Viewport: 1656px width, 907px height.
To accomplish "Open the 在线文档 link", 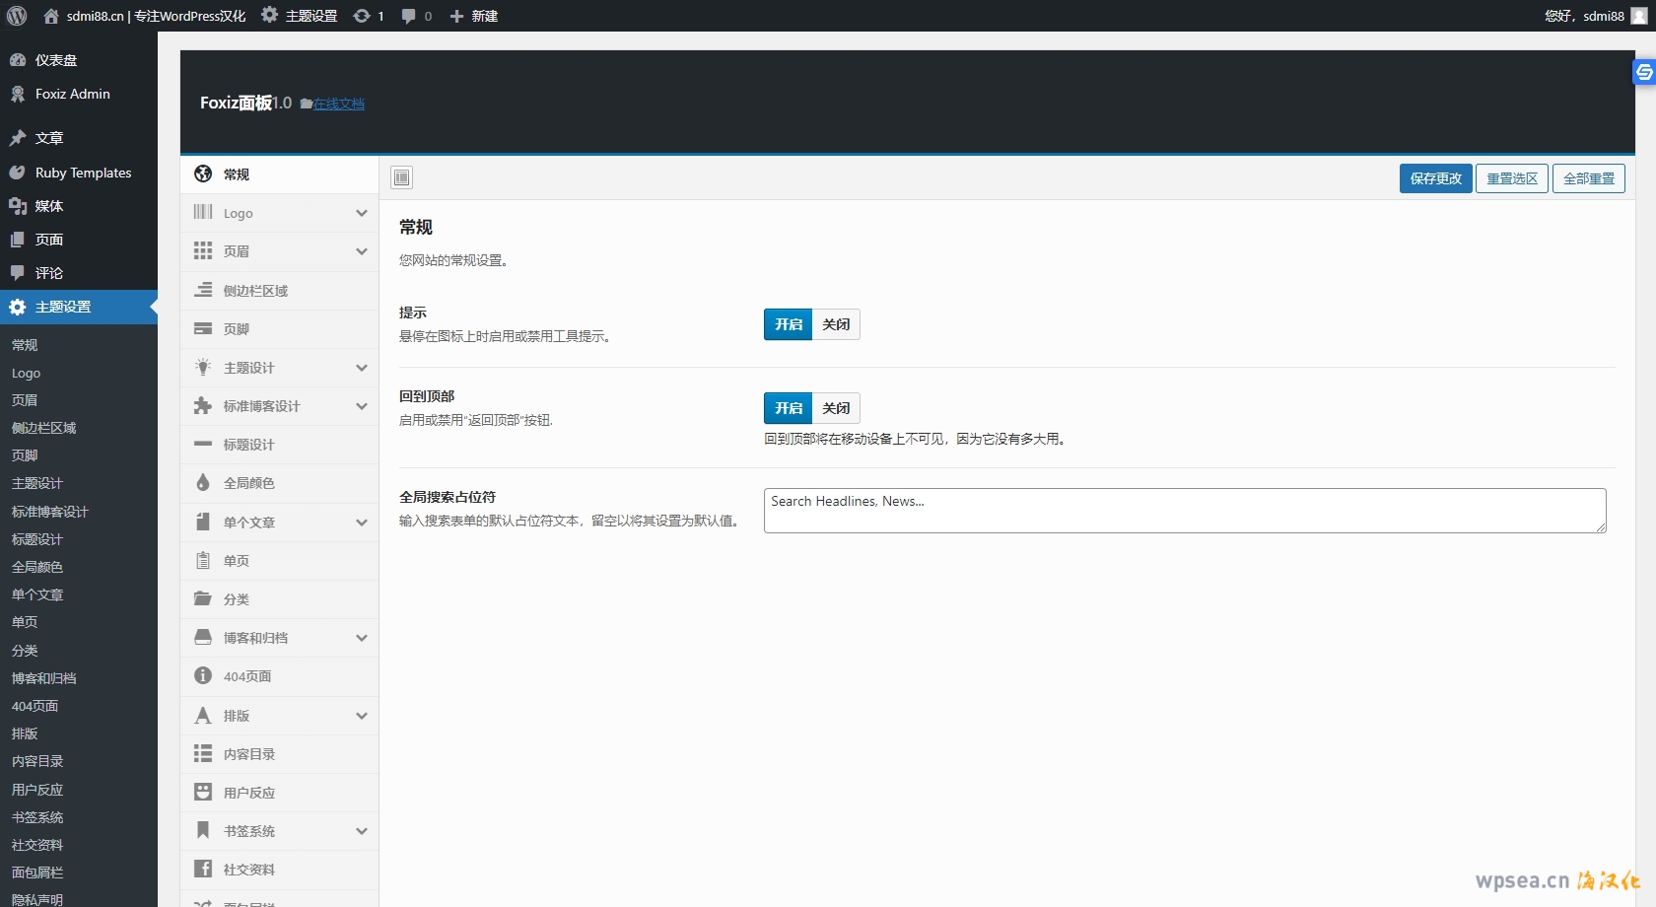I will point(339,105).
